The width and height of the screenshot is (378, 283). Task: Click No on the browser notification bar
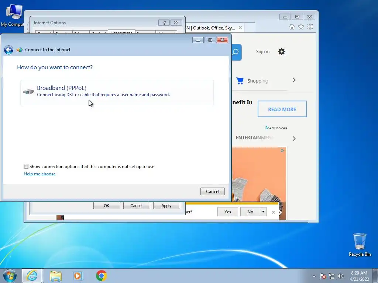(x=250, y=212)
